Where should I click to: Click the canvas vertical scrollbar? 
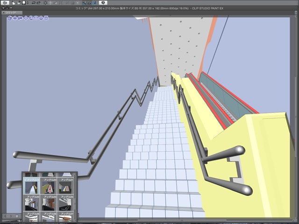click(x=296, y=118)
